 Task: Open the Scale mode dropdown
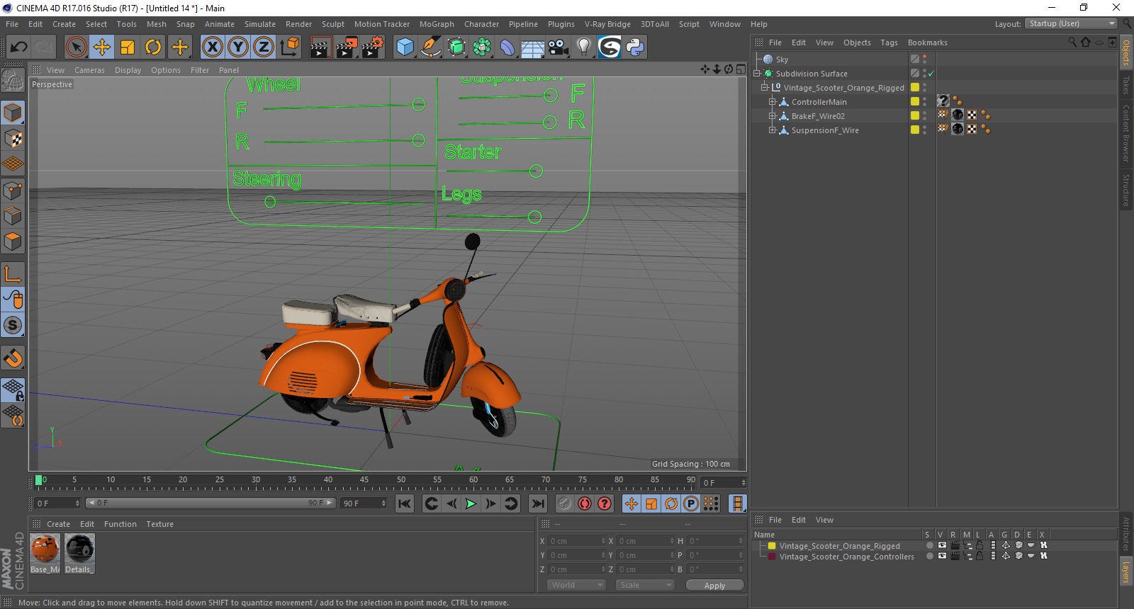(645, 585)
